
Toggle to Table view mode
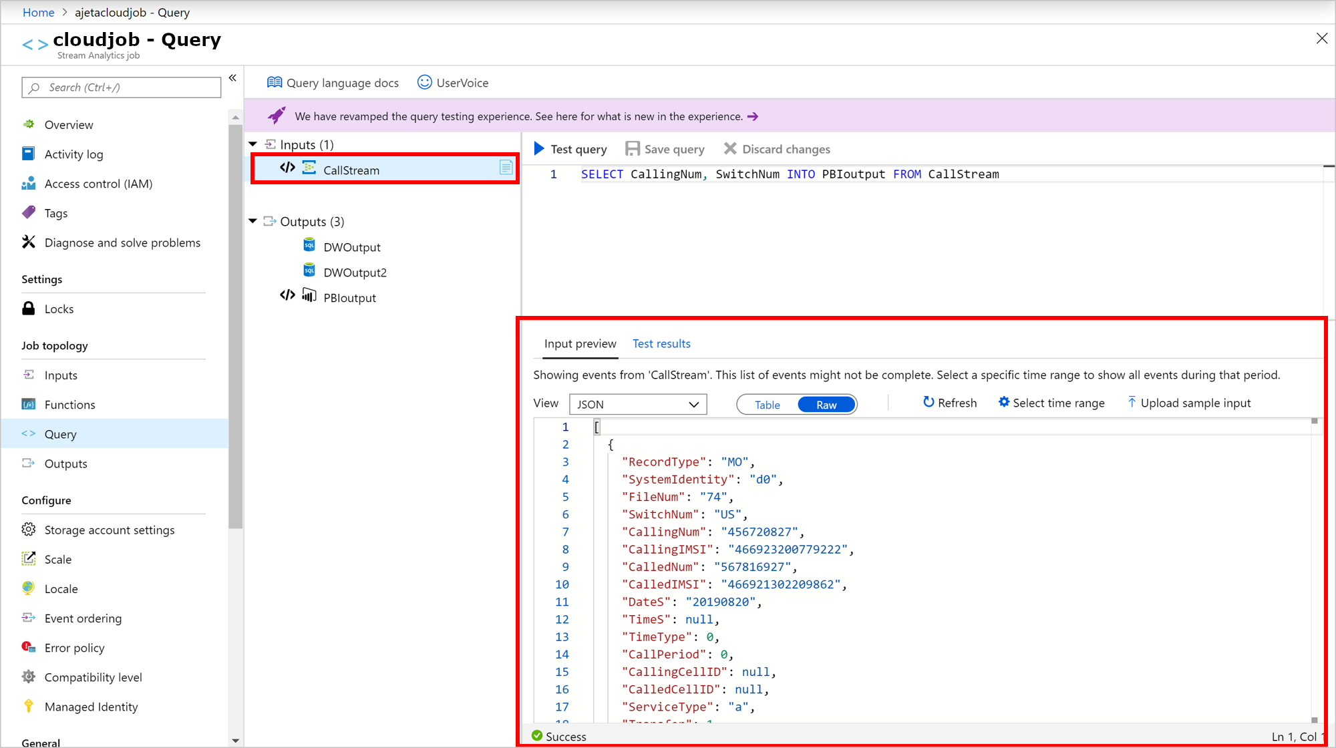pos(766,404)
